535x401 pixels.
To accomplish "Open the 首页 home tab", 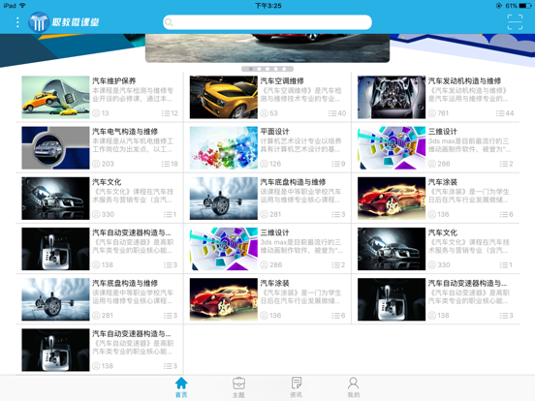I will (x=181, y=387).
